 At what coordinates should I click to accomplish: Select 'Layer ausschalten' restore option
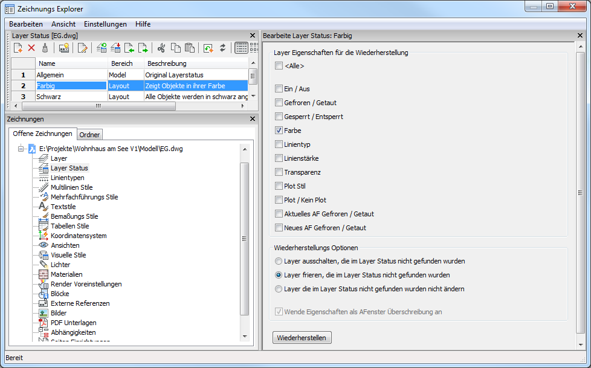coord(279,261)
